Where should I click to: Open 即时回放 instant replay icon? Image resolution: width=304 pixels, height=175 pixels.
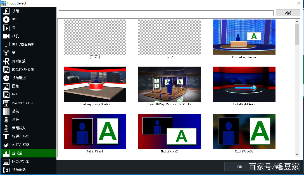pos(6,61)
